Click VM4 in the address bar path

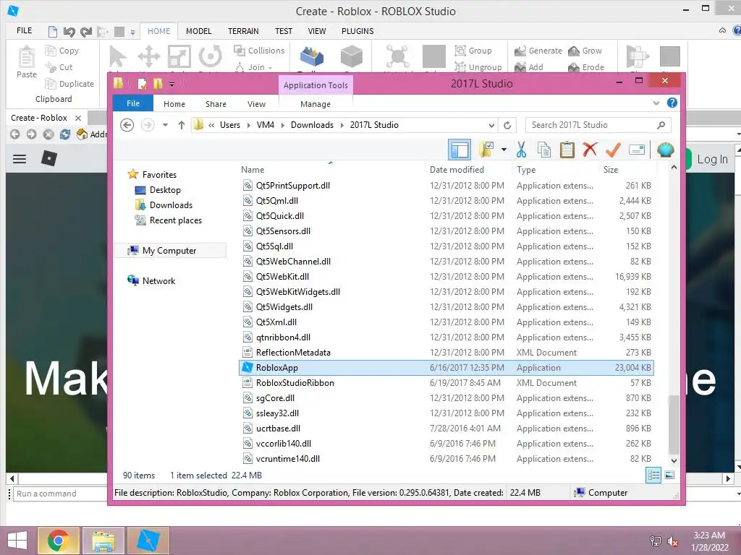click(265, 125)
